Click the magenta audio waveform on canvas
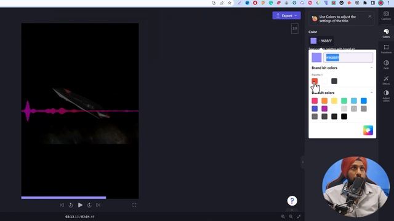The height and width of the screenshot is (221, 394). click(80, 110)
